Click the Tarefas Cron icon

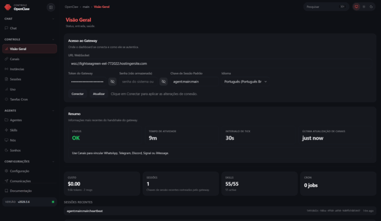[6, 99]
